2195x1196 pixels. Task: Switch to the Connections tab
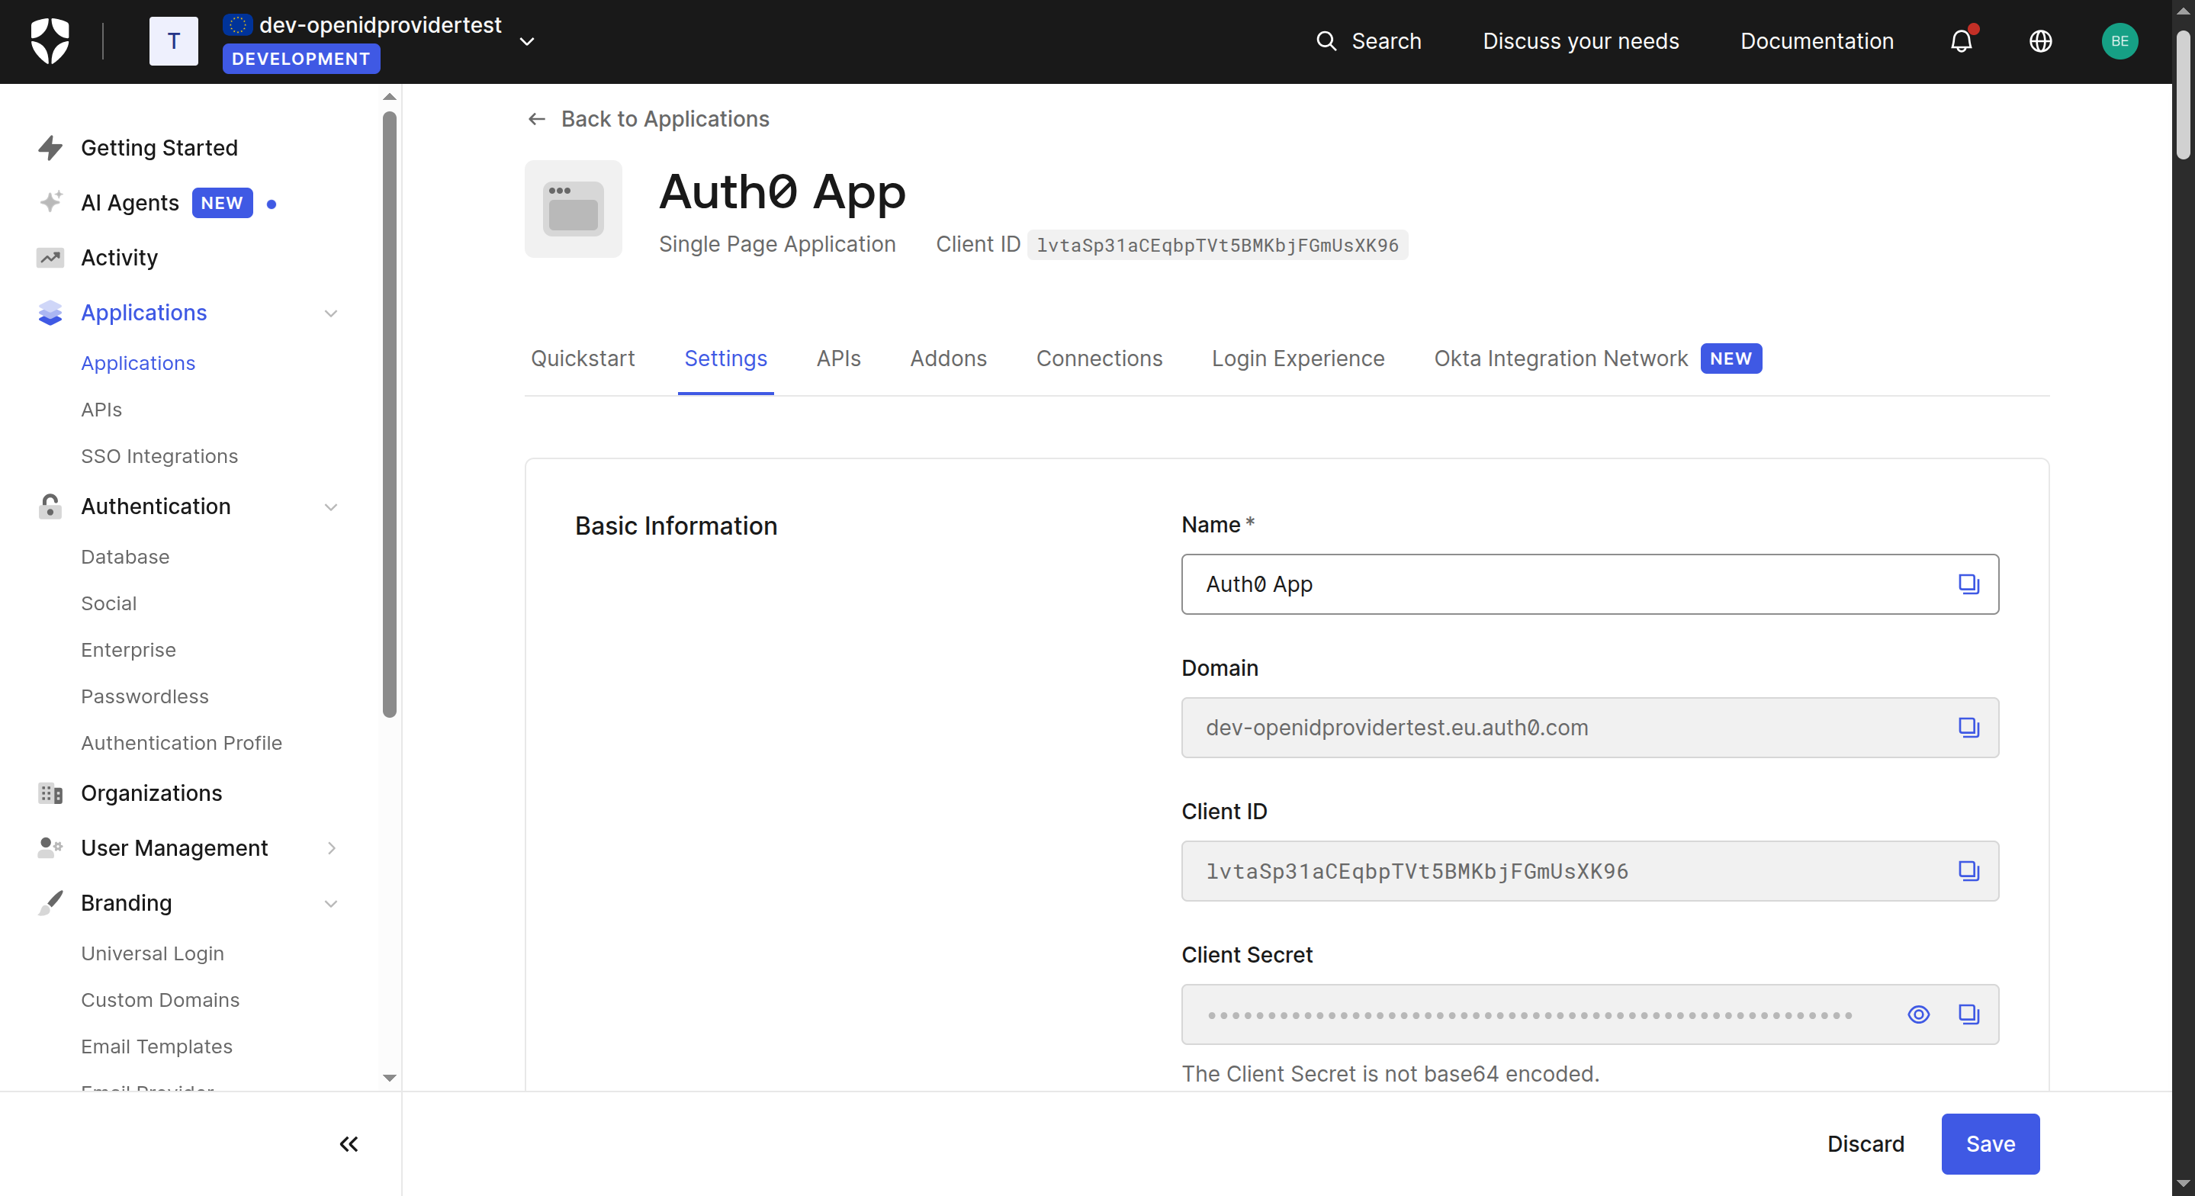coord(1098,358)
